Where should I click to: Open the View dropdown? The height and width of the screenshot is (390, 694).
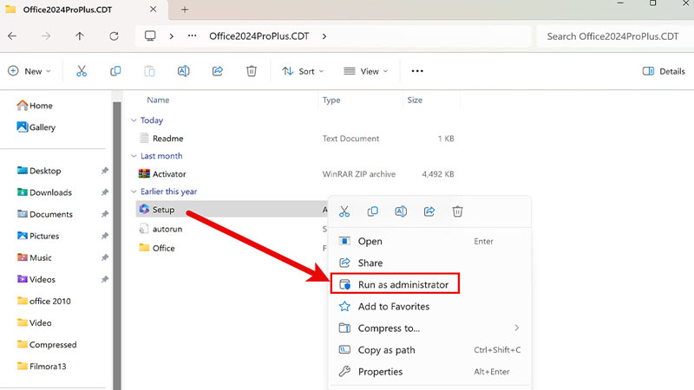(365, 71)
